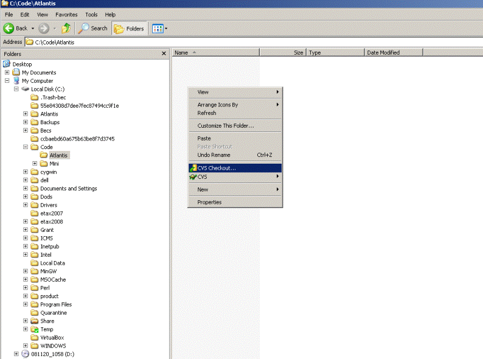Click the Up folder icon in toolbar
This screenshot has height=359, width=483.
[66, 28]
